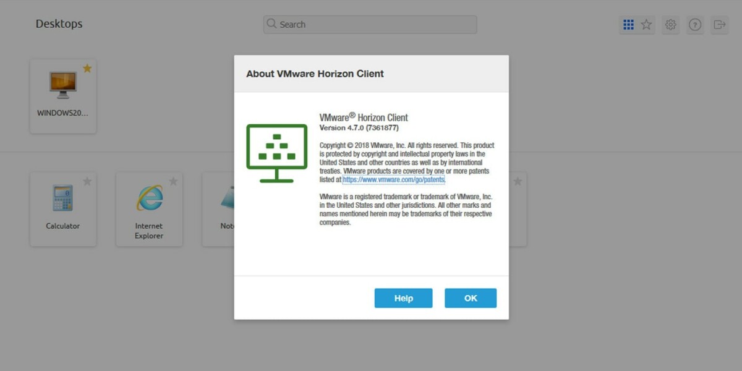Favorite the Calculator app
Screen dimensions: 742x371
point(87,181)
